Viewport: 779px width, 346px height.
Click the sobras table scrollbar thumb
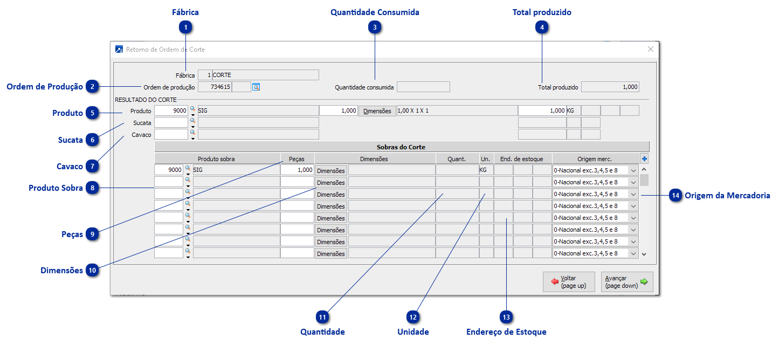tap(644, 180)
